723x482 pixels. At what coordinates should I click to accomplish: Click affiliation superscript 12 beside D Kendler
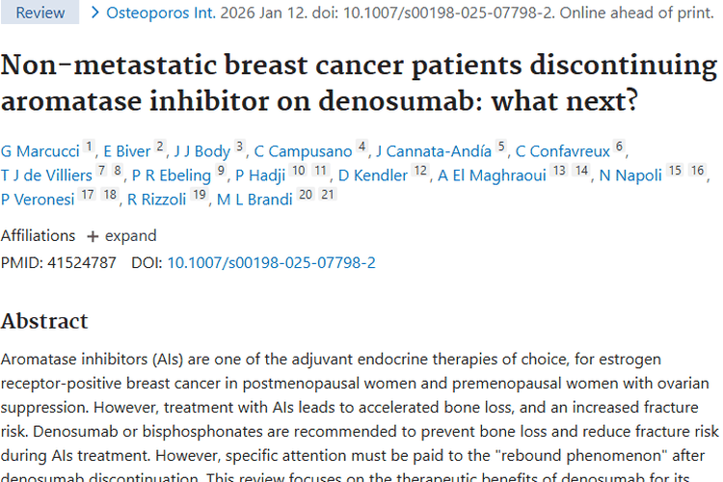point(420,171)
